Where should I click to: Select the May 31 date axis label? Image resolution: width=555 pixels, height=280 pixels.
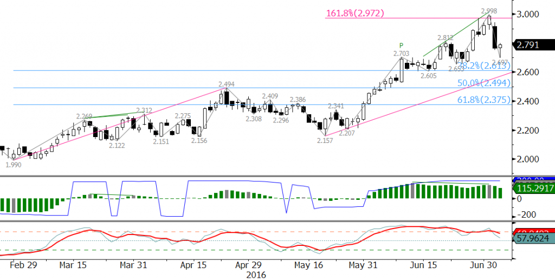pyautogui.click(x=363, y=265)
